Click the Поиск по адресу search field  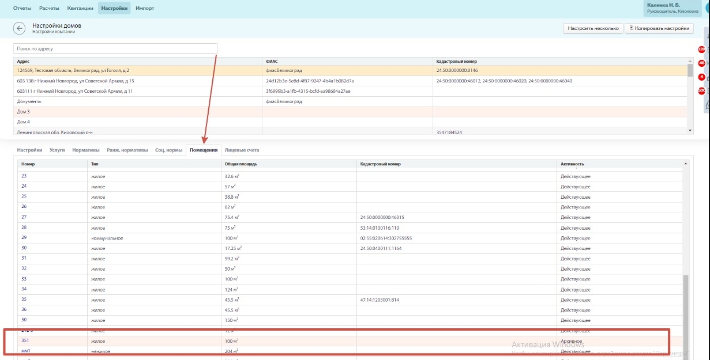click(115, 49)
